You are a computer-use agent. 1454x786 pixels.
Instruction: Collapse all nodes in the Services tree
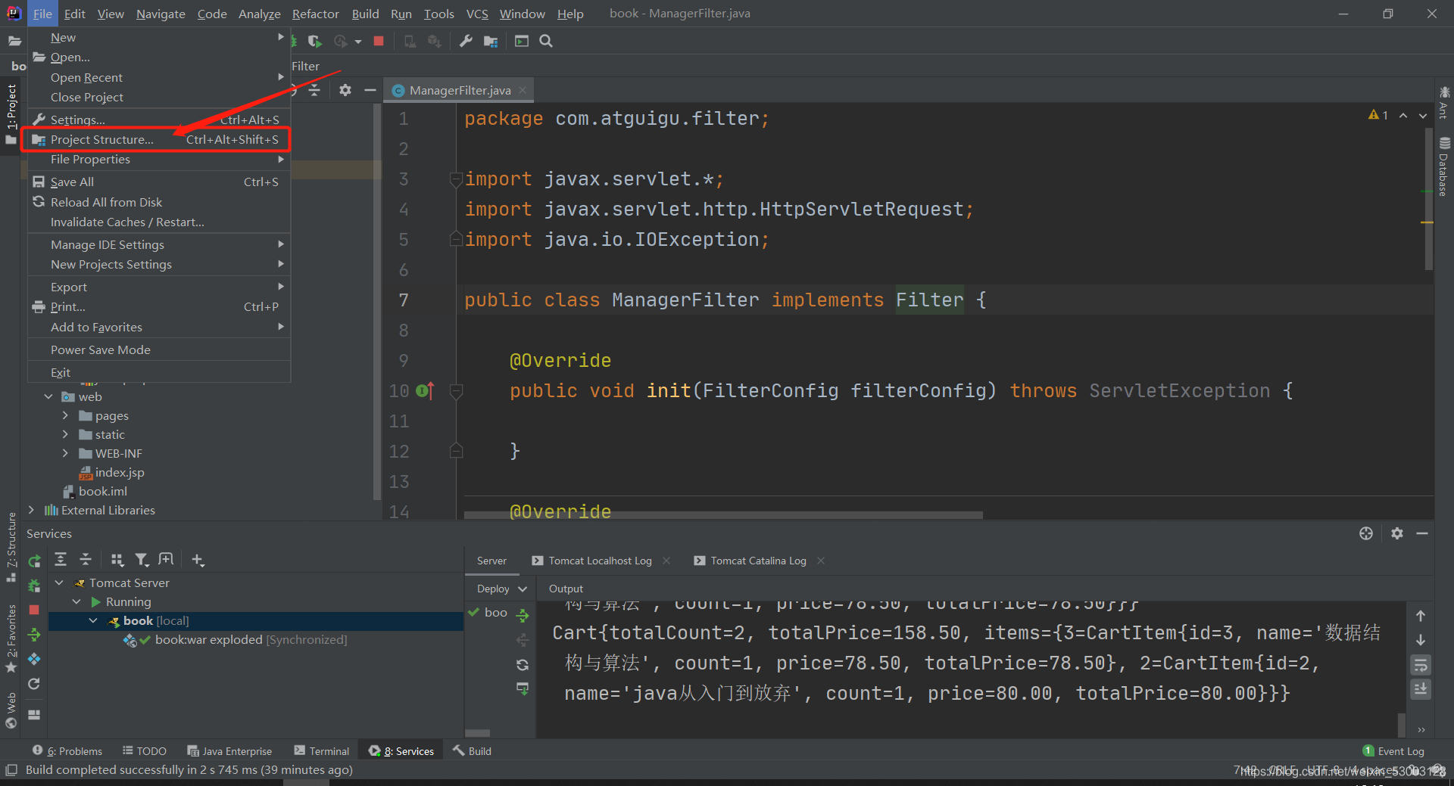86,559
